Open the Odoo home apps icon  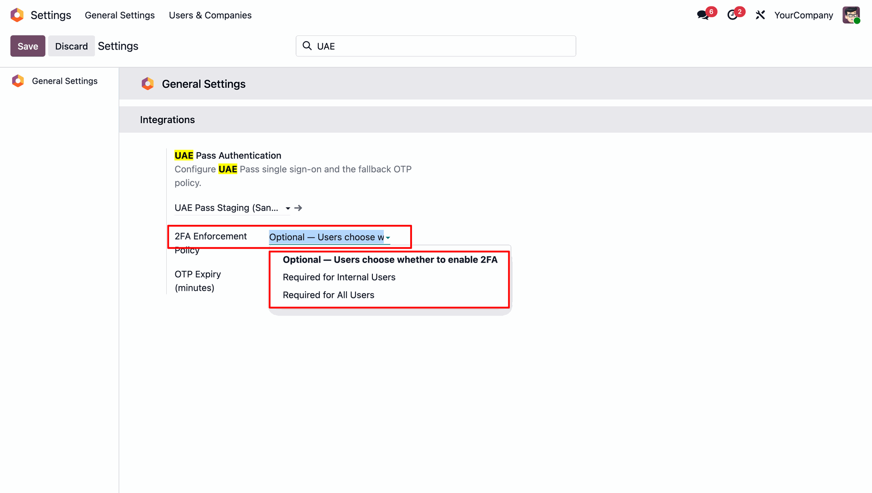pos(17,15)
